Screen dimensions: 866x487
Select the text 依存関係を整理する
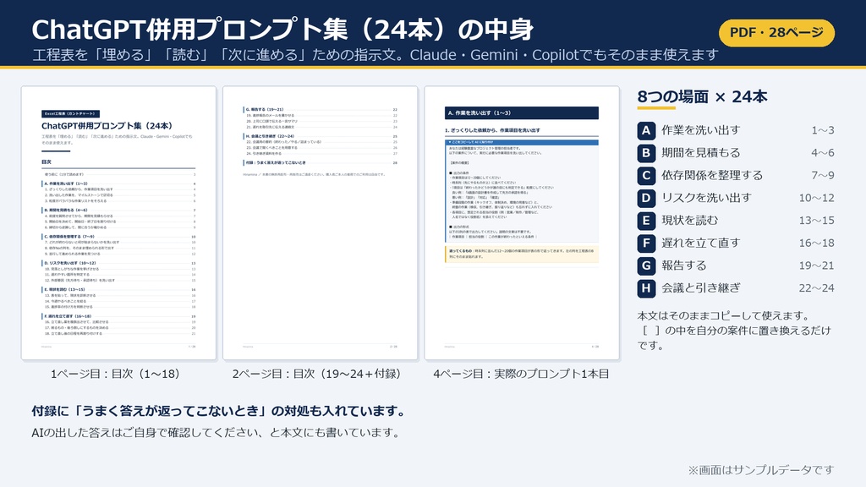(712, 176)
